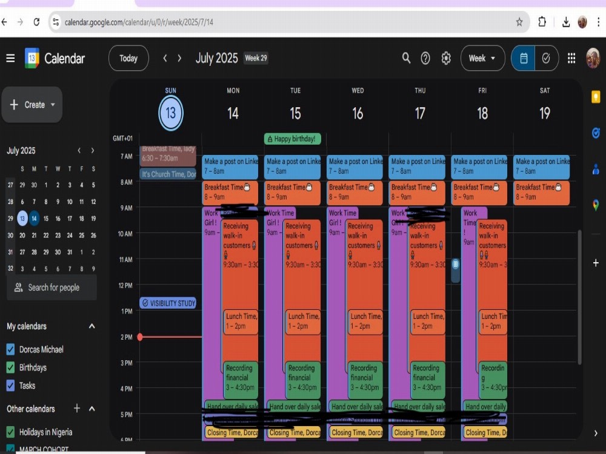606x454 pixels.
Task: Toggle Holidays in Nigeria checkbox
Action: pyautogui.click(x=11, y=432)
